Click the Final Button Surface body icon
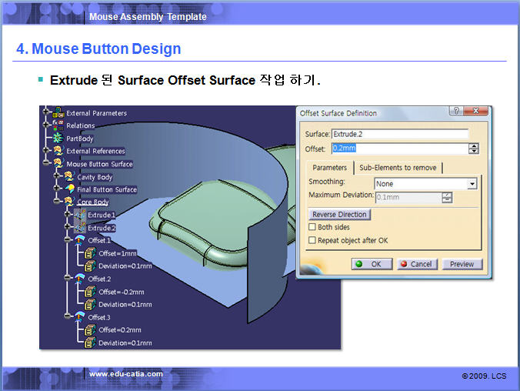 pos(69,189)
